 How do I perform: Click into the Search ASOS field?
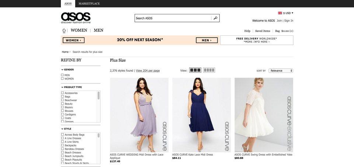173,18
